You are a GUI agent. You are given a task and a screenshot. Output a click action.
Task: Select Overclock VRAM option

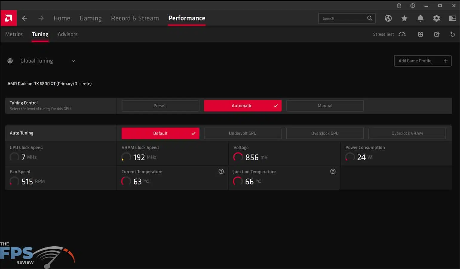pos(407,133)
